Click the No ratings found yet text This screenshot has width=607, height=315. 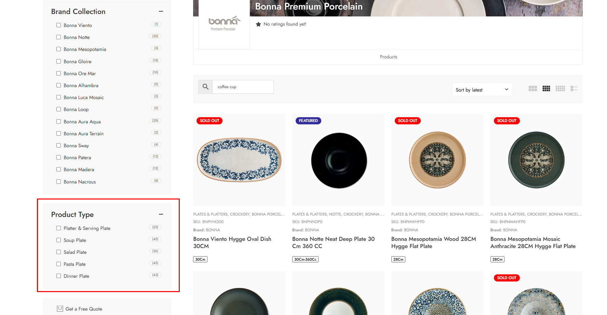point(285,24)
